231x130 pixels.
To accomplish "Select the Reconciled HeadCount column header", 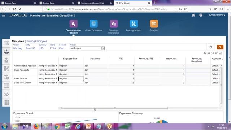I will [197, 60].
